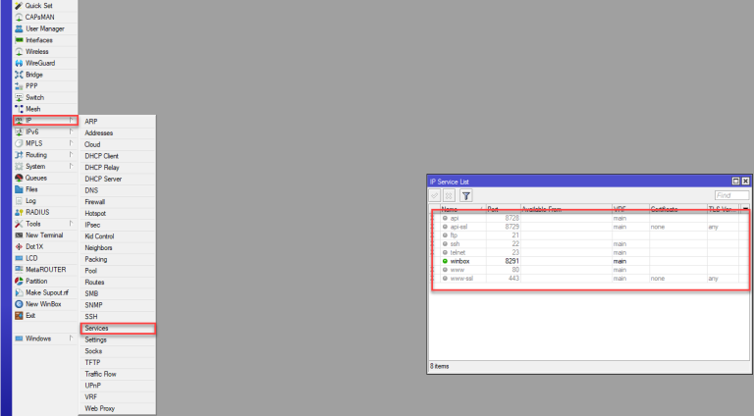Choose Services from the IP submenu

96,328
